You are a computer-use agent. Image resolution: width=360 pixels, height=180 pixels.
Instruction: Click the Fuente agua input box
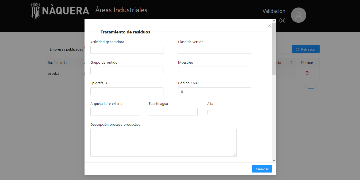[173, 112]
